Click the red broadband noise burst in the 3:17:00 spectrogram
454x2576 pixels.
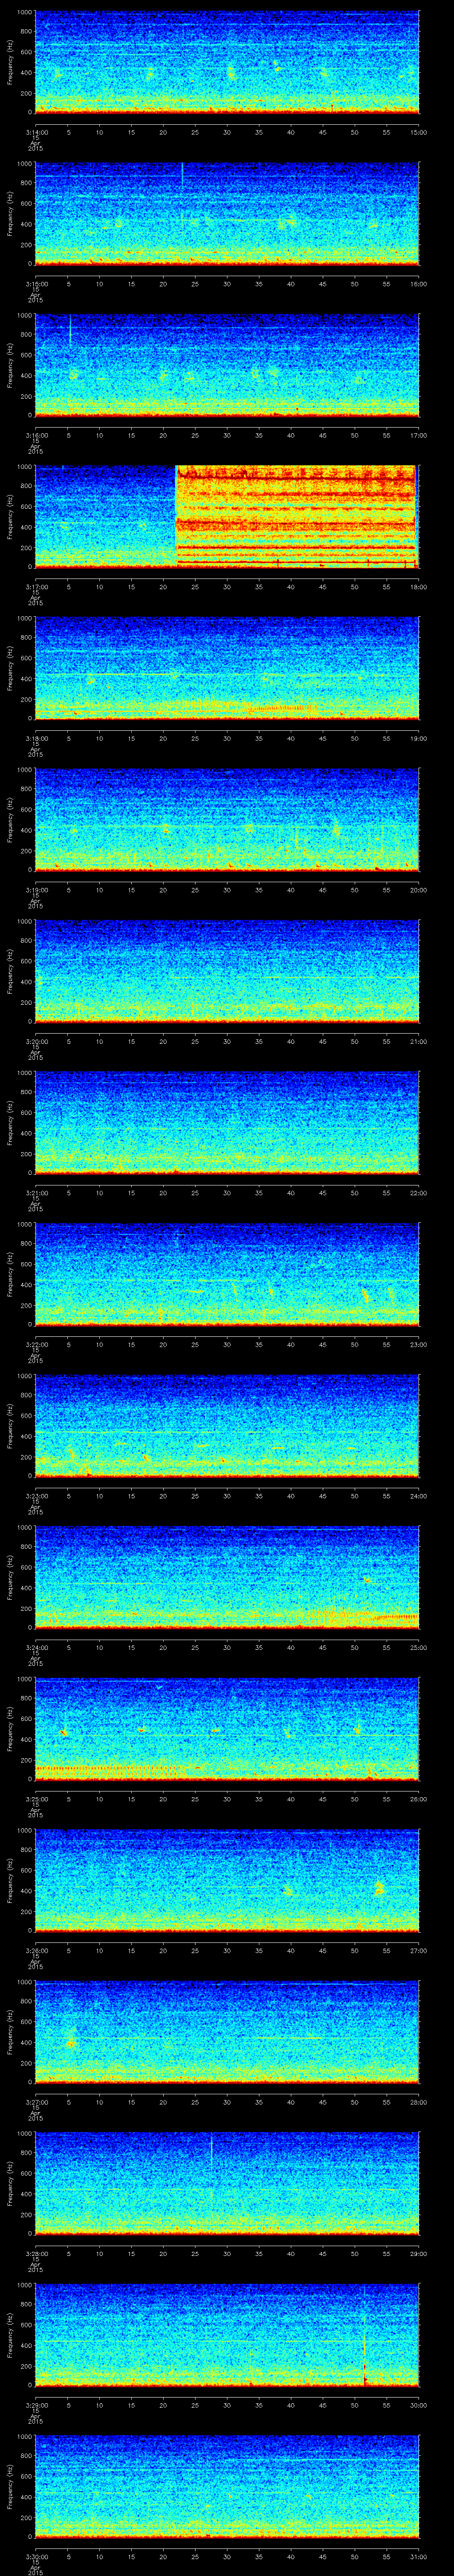295,517
